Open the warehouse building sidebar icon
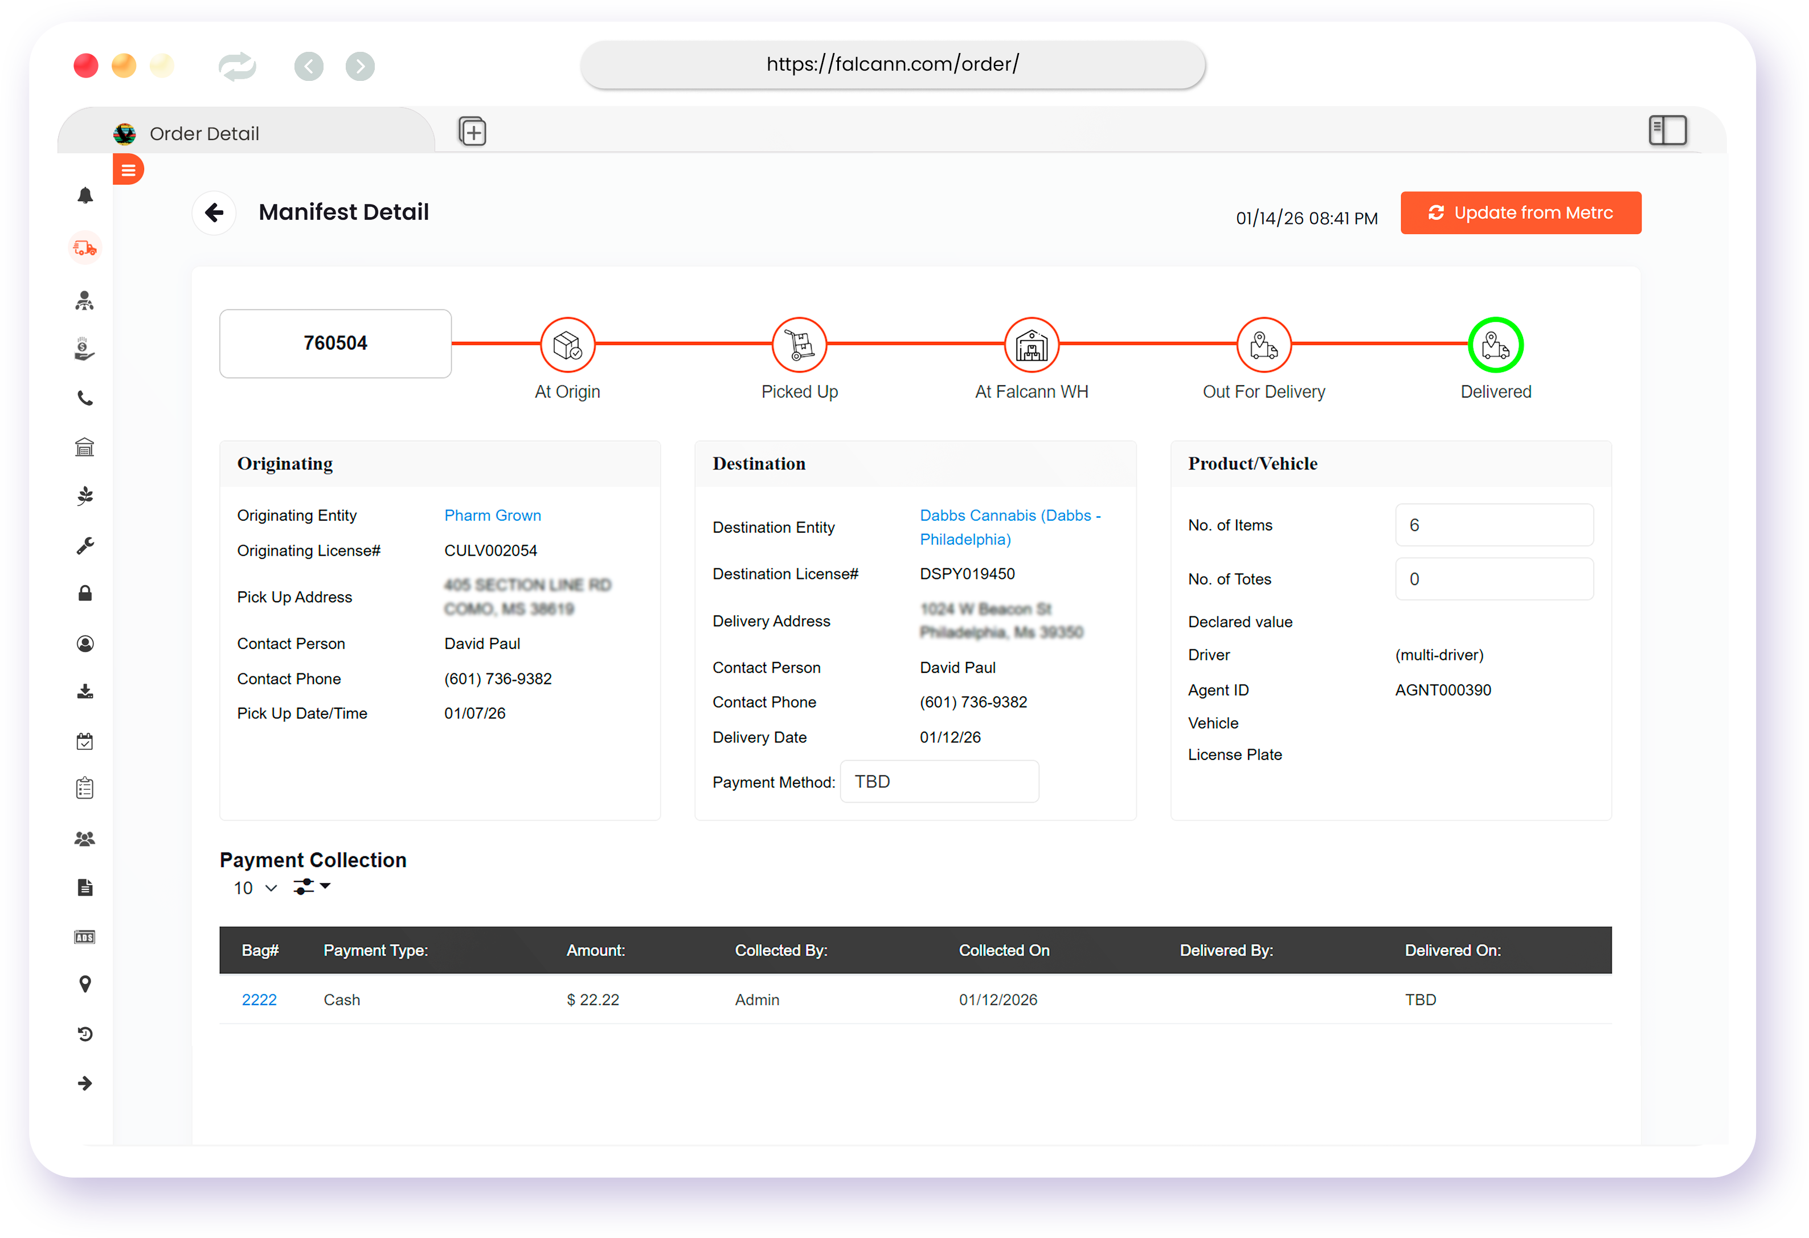The image size is (1809, 1238). click(x=85, y=447)
